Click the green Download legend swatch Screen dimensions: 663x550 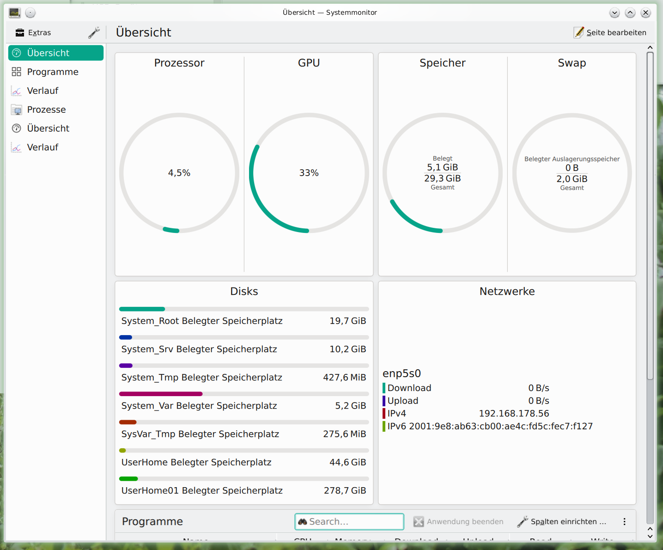tap(384, 388)
